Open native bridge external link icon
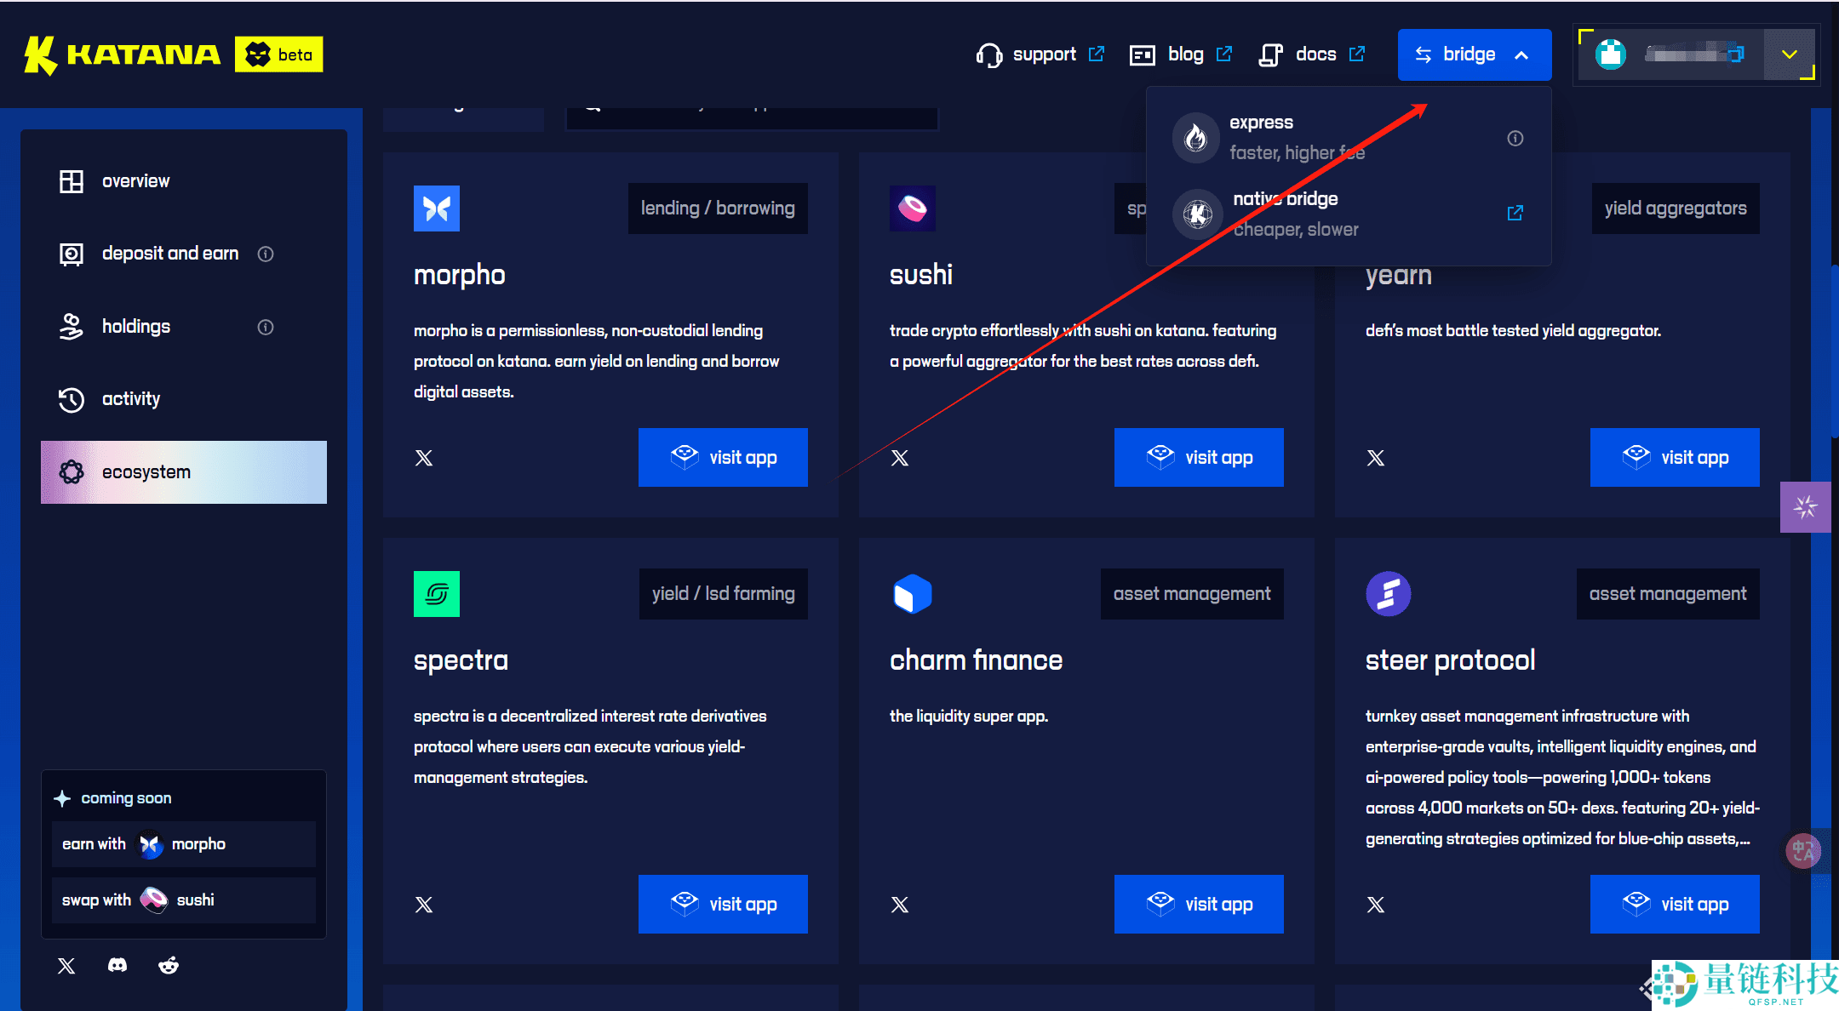Screen dimensions: 1839x1011 click(1515, 213)
